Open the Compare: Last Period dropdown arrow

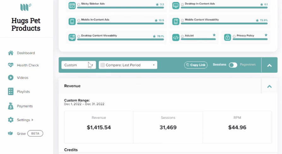(x=154, y=65)
